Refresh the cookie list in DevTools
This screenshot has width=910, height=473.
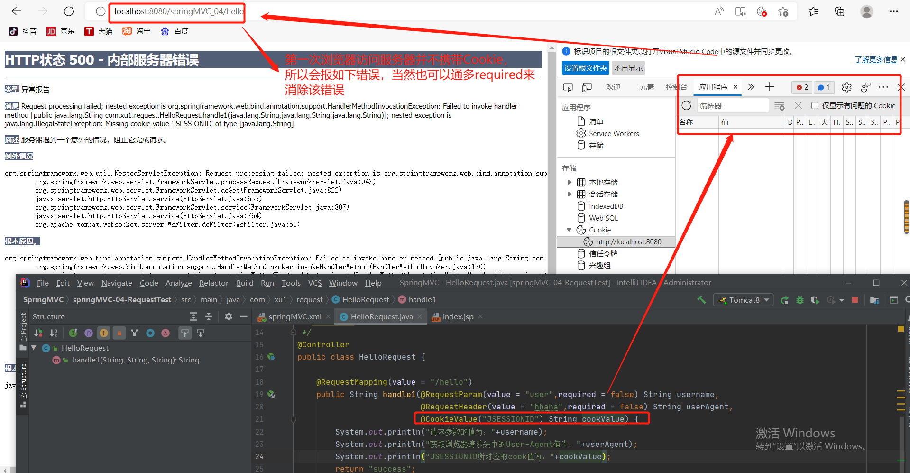point(687,105)
